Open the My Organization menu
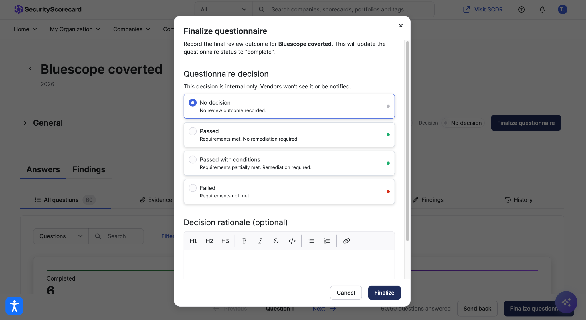The width and height of the screenshot is (586, 320). click(x=75, y=29)
